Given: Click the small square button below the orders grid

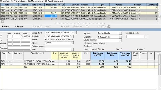Looking at the screenshot, I should [x=3, y=22].
